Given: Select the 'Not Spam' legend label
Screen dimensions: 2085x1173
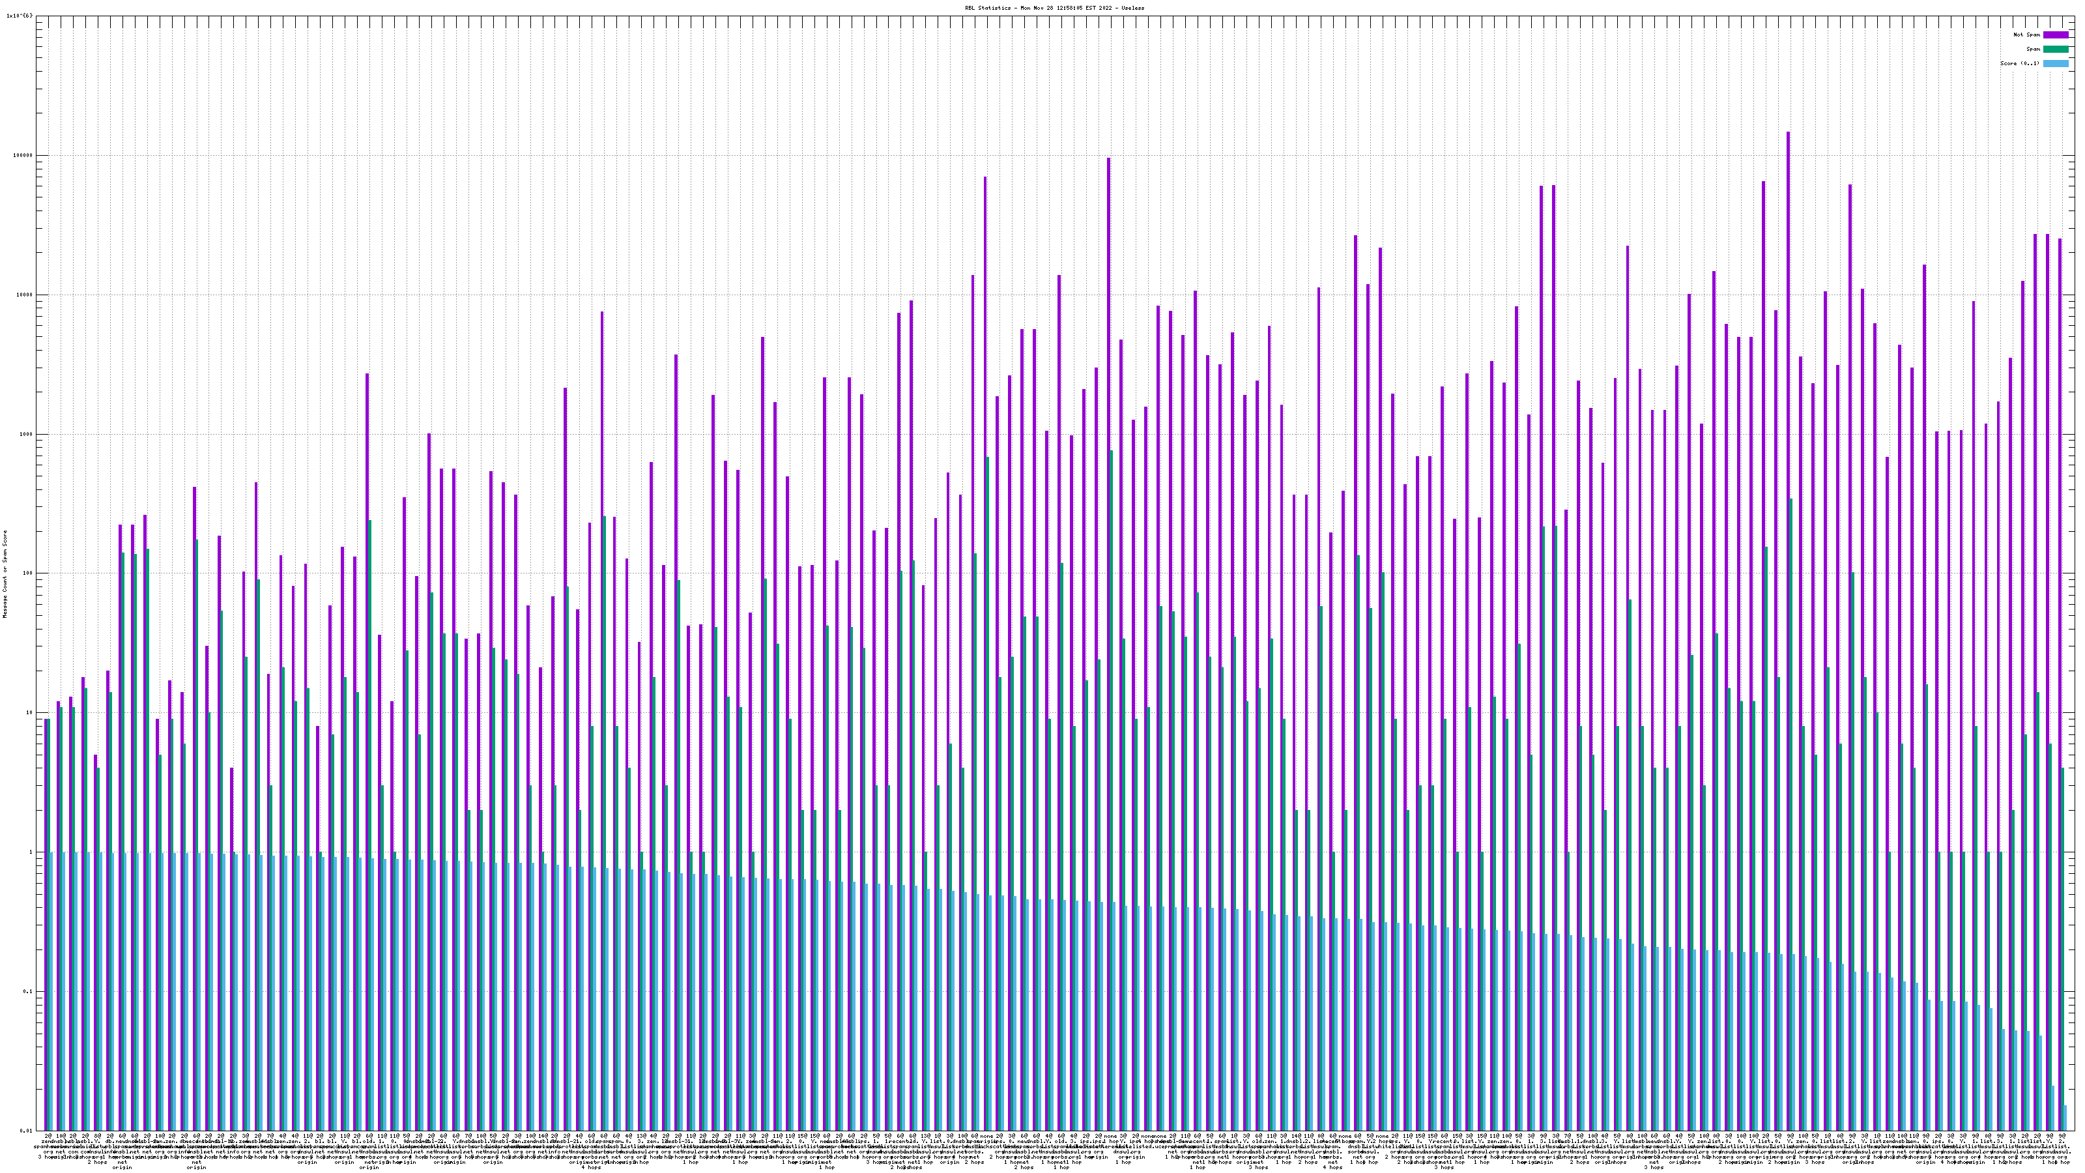Looking at the screenshot, I should click(x=2027, y=35).
